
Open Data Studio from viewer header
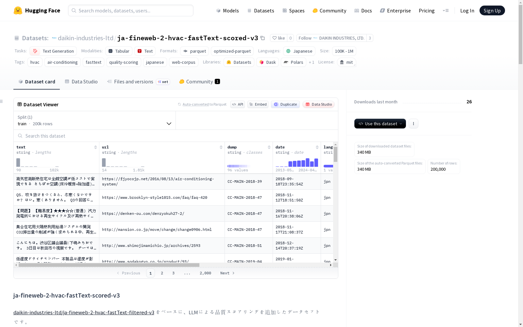(x=318, y=104)
